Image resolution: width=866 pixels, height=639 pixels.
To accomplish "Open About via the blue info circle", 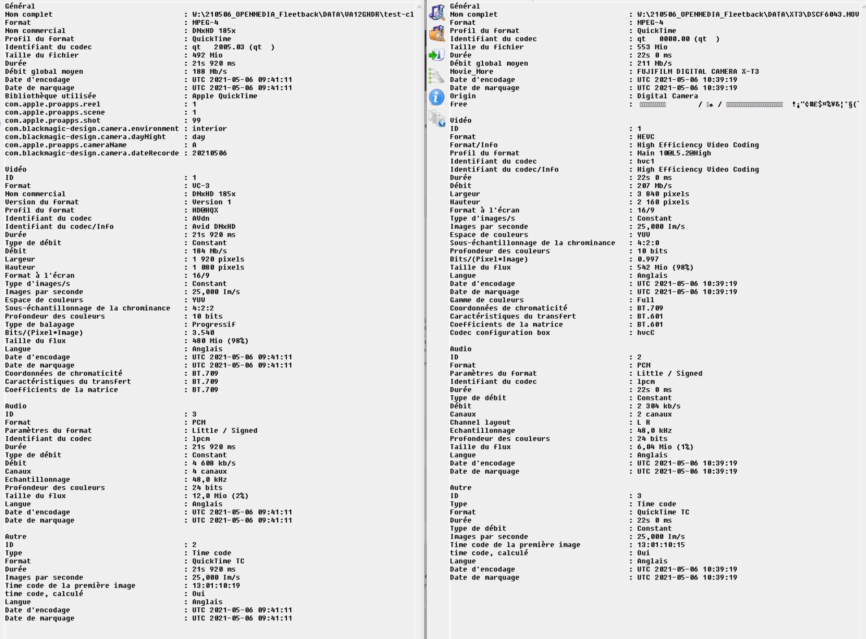I will click(x=436, y=97).
